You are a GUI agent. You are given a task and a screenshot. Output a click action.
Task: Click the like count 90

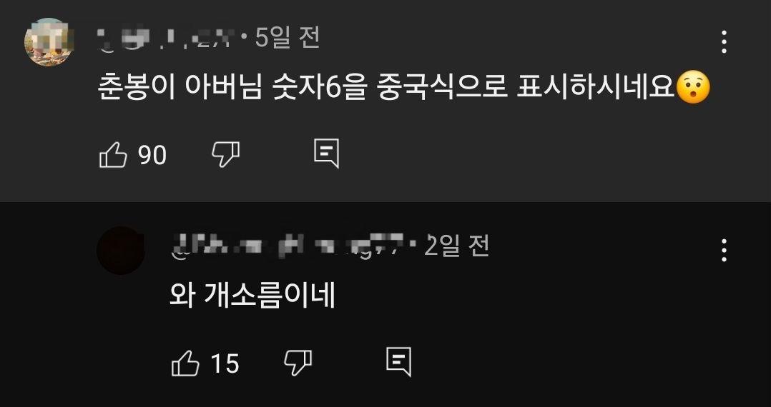tap(152, 156)
